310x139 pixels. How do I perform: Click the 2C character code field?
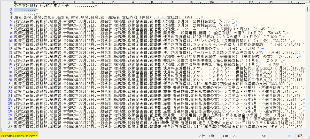pyautogui.click(x=235, y=136)
